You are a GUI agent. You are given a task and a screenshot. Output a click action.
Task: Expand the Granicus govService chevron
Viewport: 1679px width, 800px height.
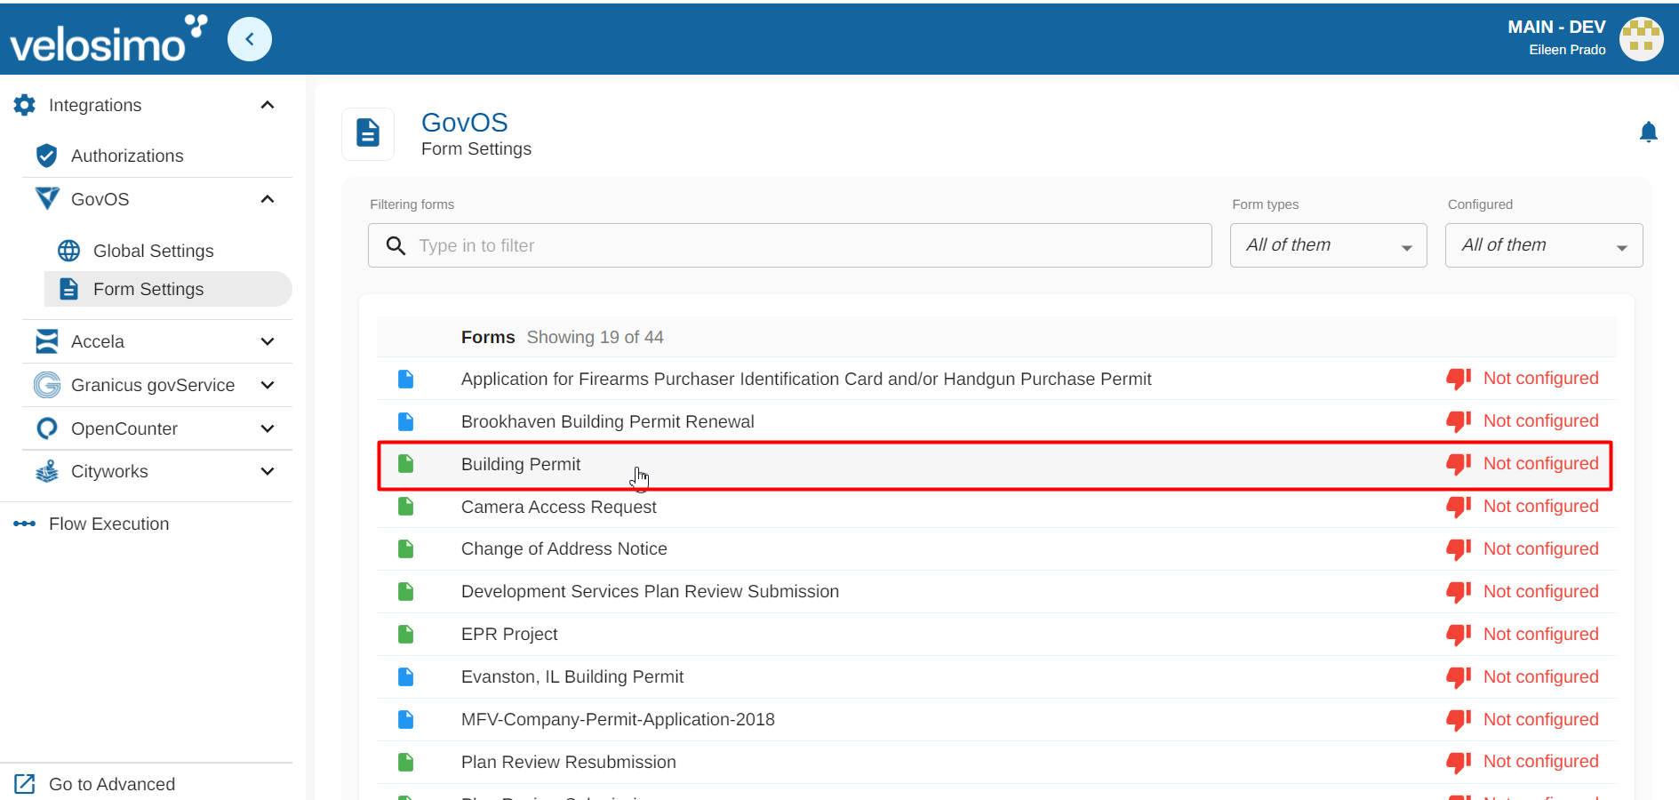click(x=268, y=385)
